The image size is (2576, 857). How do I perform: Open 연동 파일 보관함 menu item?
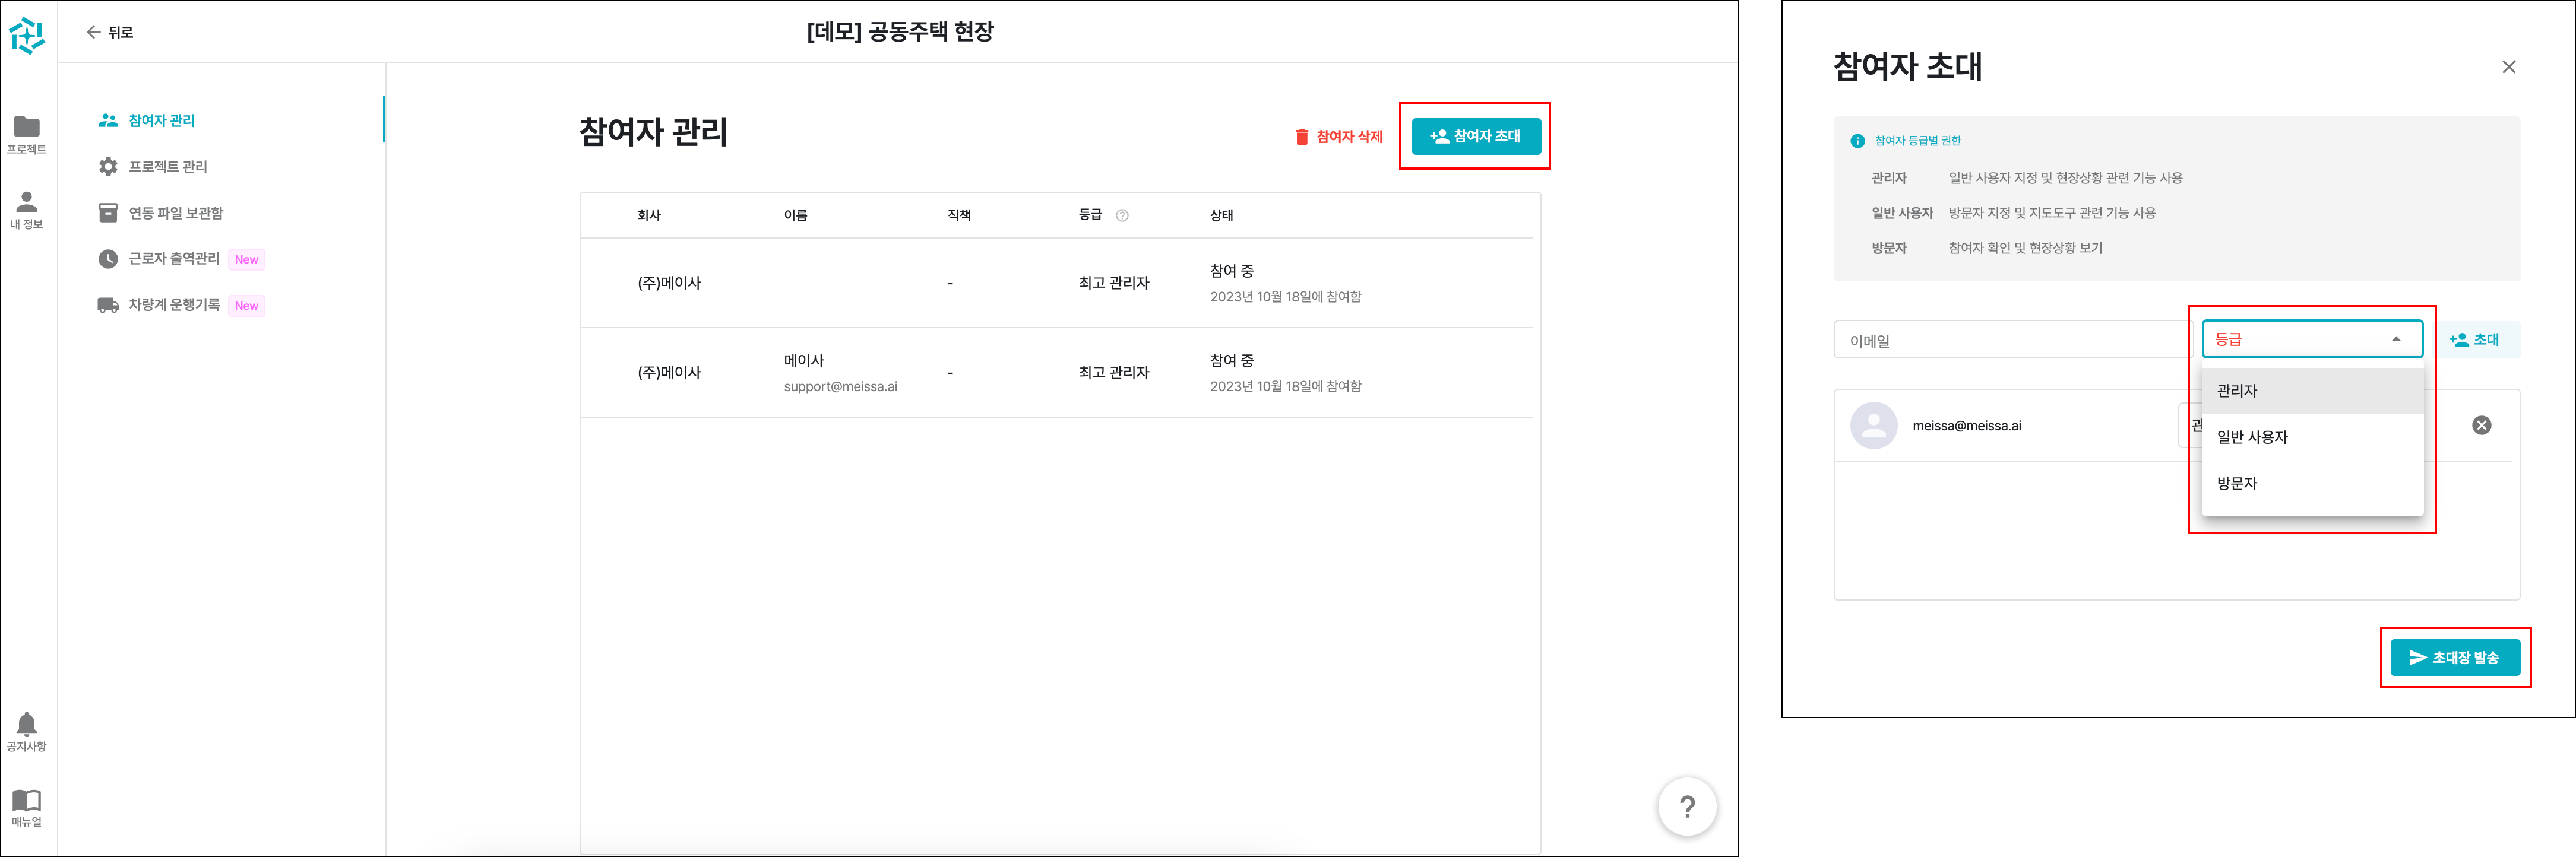(x=175, y=213)
